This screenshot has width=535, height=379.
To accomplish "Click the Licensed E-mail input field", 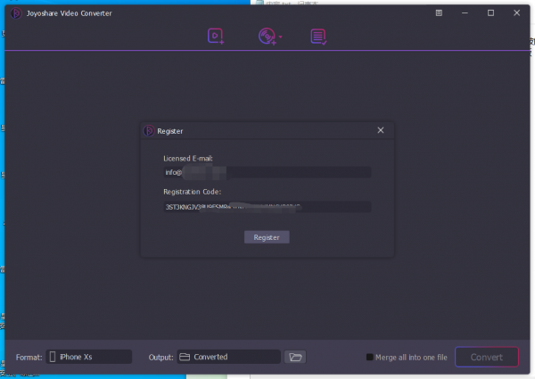I will (267, 172).
